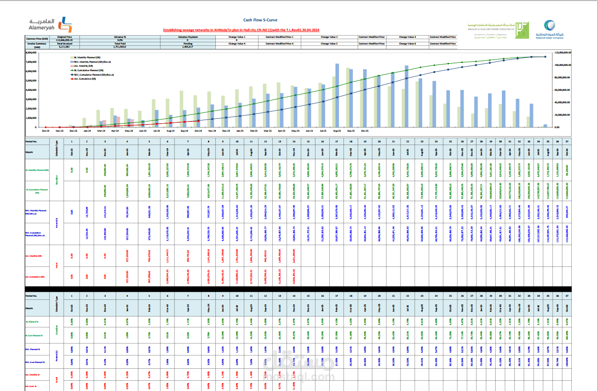Select the Aug-25 label on the chart axis
Screen dimensions: 598x391
click(x=337, y=131)
